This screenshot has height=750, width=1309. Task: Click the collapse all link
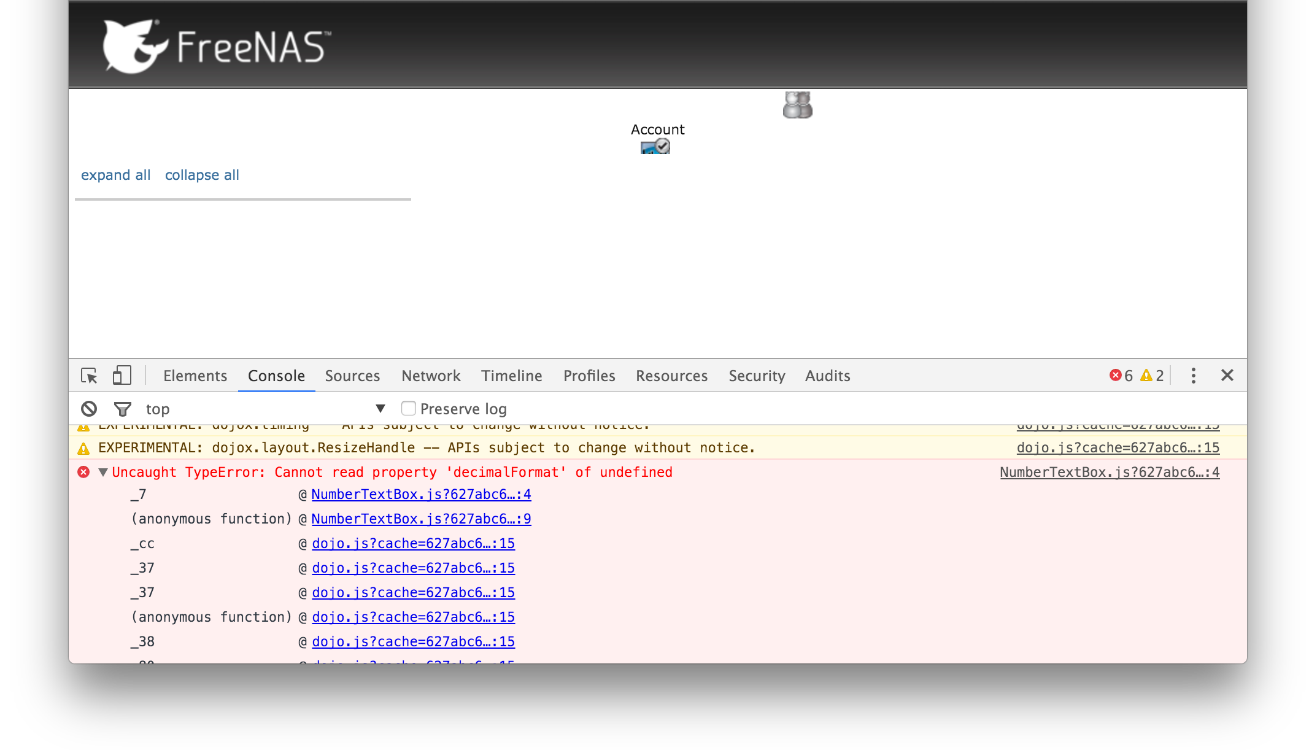[x=202, y=175]
